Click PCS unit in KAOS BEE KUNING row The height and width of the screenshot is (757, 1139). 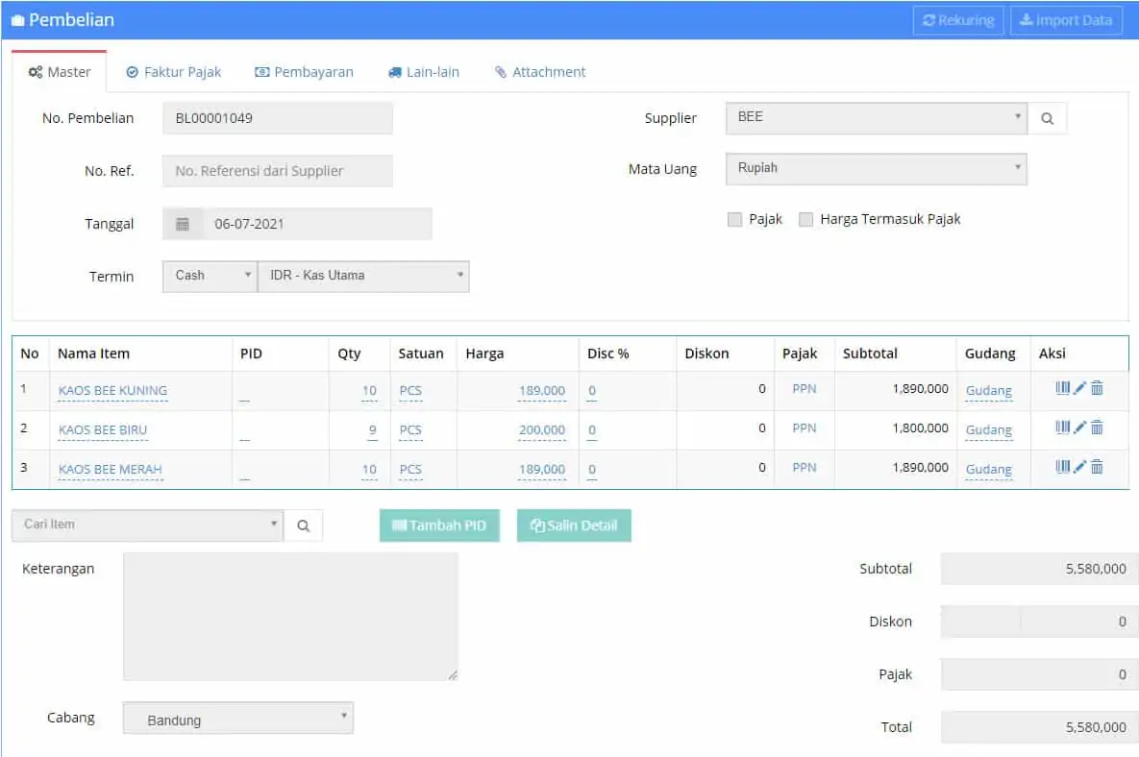(x=410, y=390)
